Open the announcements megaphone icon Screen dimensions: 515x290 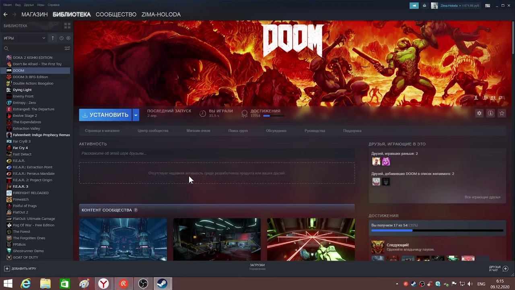(414, 6)
